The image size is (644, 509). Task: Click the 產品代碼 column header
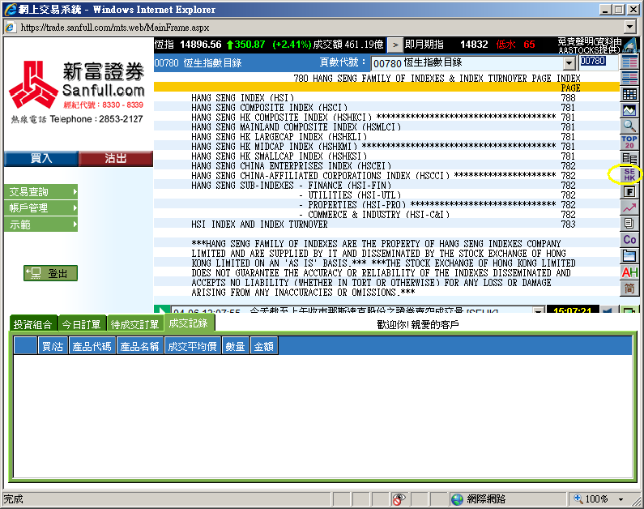pyautogui.click(x=92, y=346)
